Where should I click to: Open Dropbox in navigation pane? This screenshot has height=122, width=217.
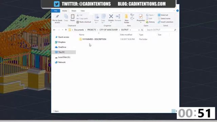tap(60, 42)
